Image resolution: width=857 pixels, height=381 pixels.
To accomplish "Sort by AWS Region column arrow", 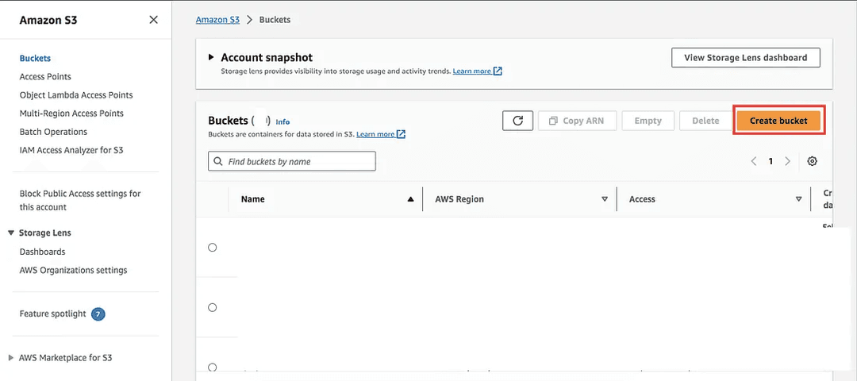I will pos(605,199).
